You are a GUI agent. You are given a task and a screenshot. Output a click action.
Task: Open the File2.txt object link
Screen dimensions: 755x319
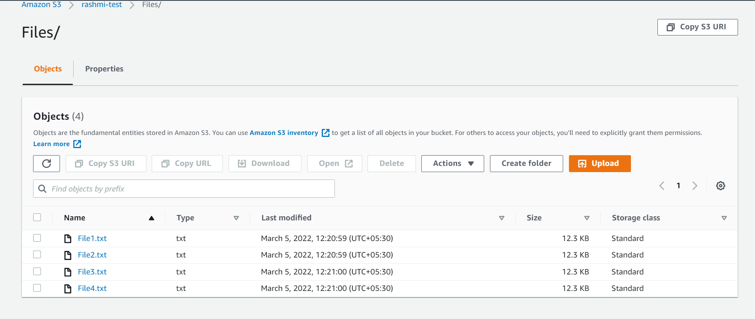[x=92, y=255]
